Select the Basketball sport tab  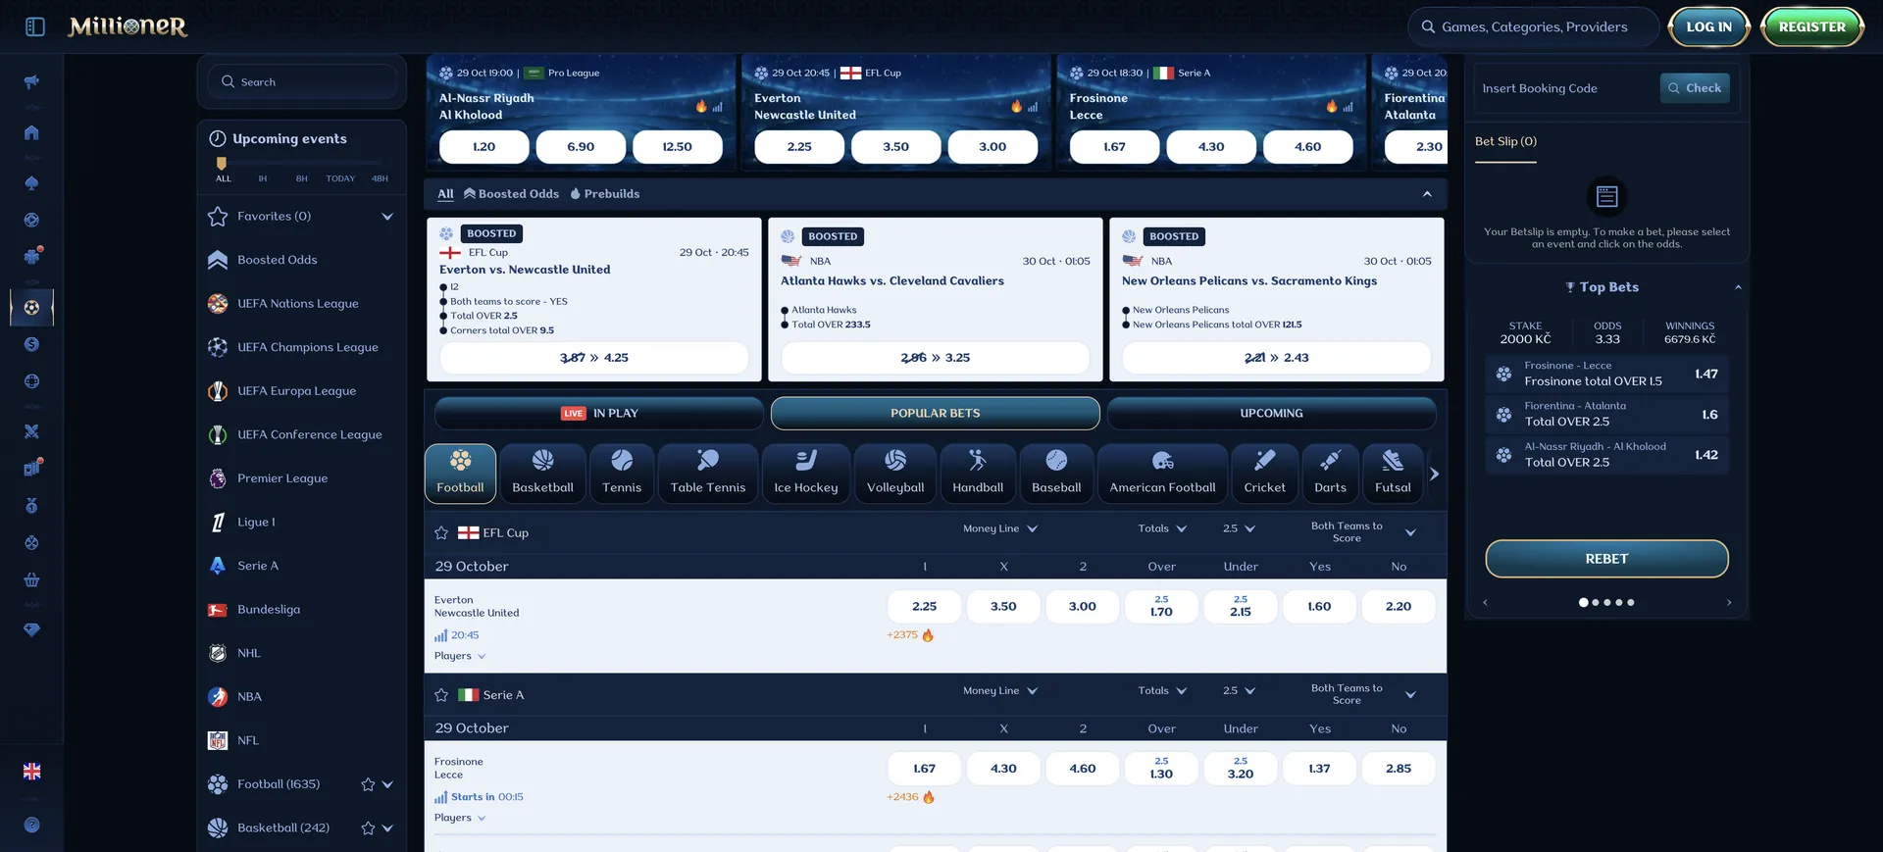(x=542, y=474)
